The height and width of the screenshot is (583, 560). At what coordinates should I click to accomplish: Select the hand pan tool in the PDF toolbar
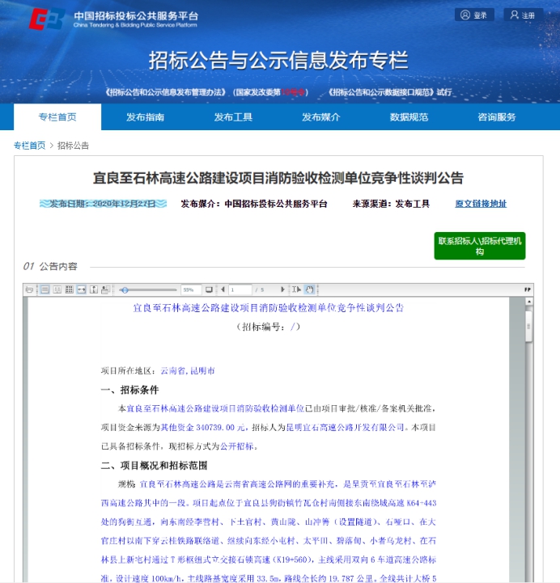(309, 289)
